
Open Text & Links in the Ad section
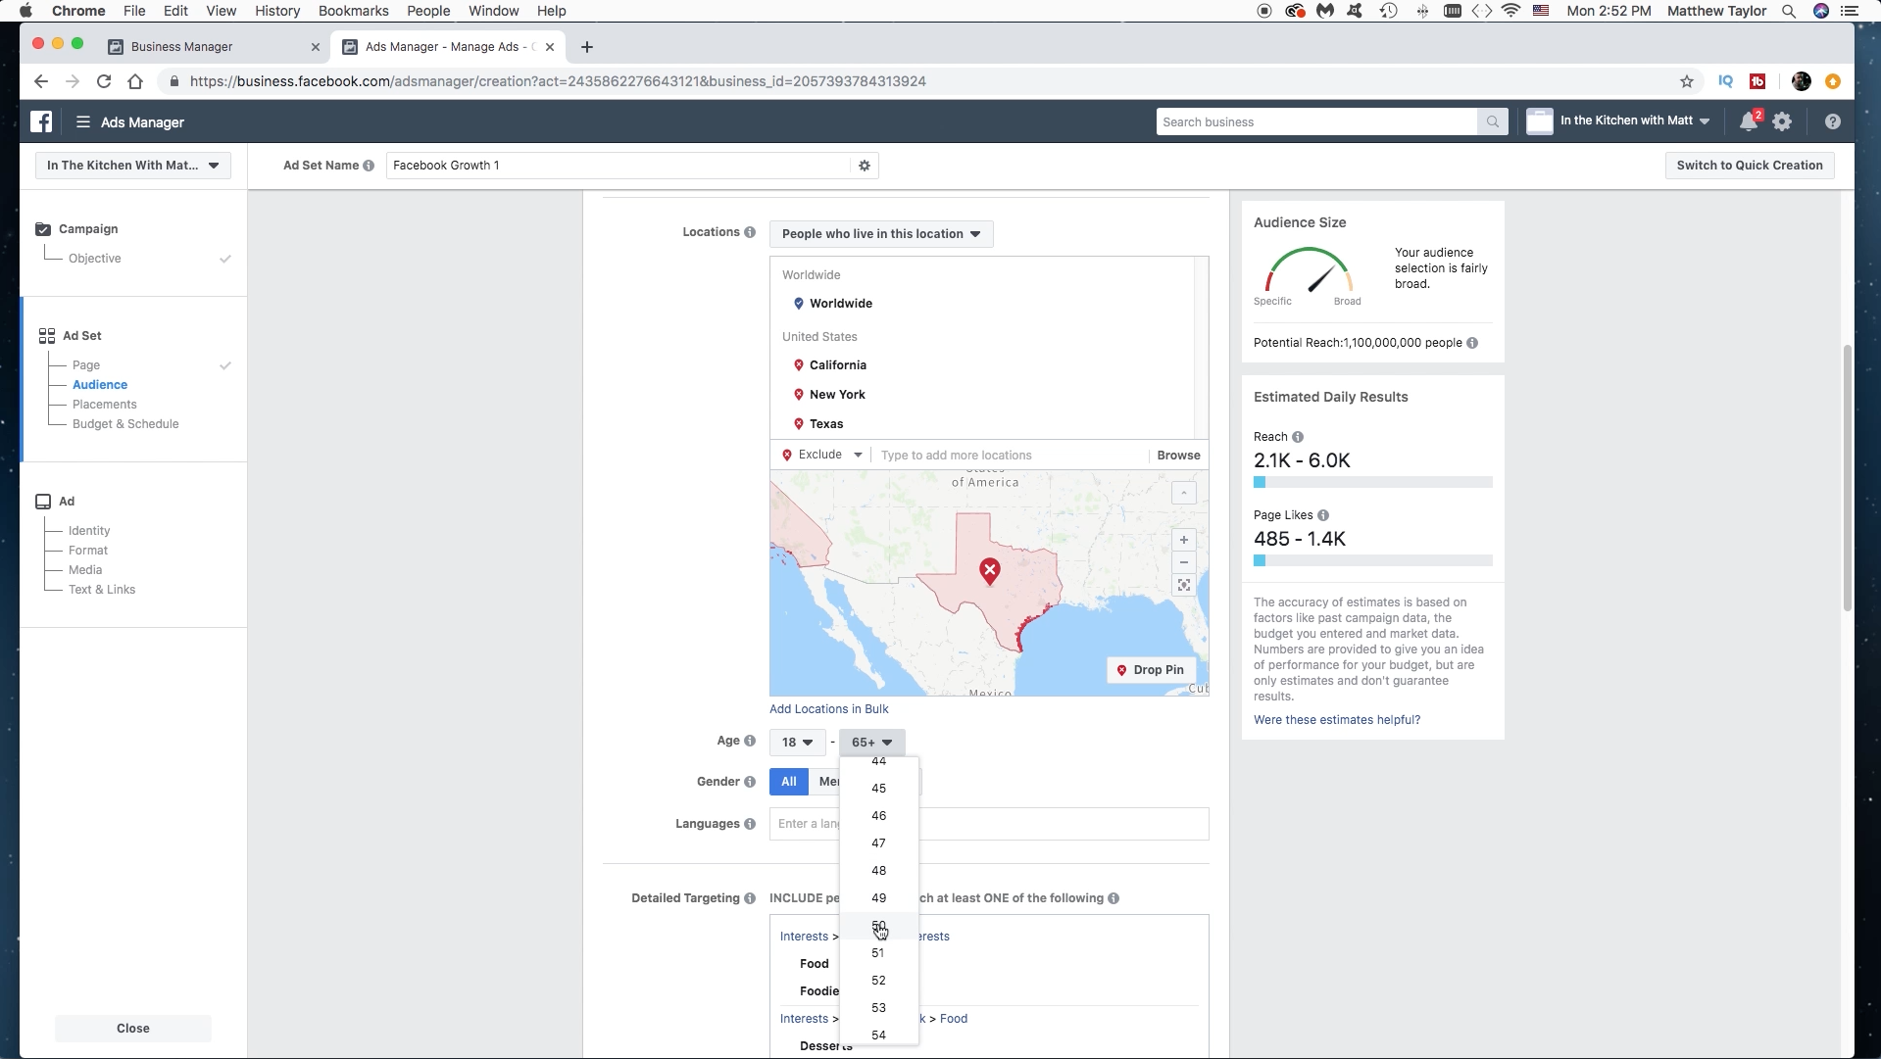[x=102, y=590]
